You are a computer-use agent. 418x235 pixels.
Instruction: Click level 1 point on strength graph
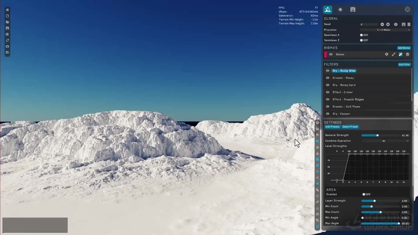coord(337,180)
